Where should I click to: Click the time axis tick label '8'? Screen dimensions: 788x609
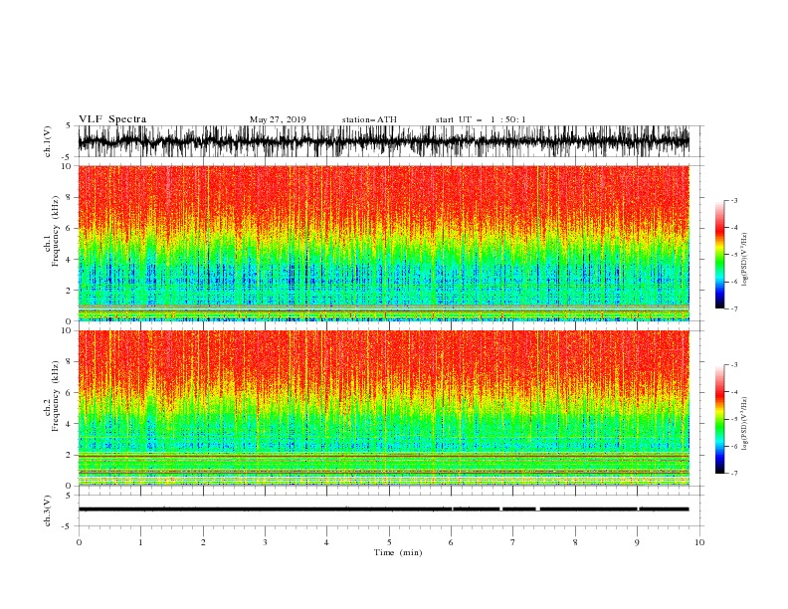[575, 542]
